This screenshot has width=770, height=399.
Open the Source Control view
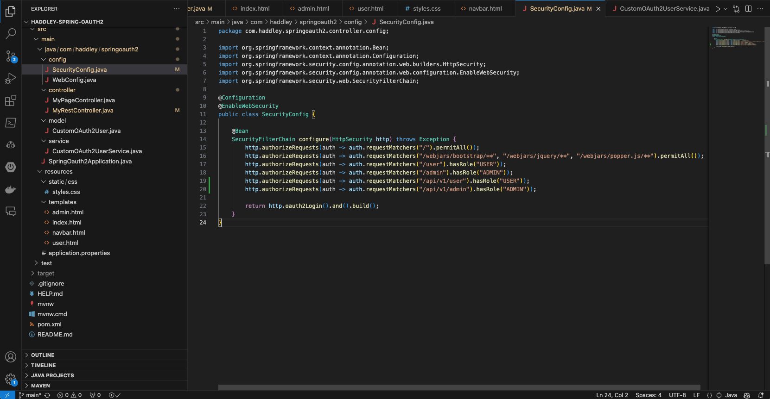[x=11, y=56]
